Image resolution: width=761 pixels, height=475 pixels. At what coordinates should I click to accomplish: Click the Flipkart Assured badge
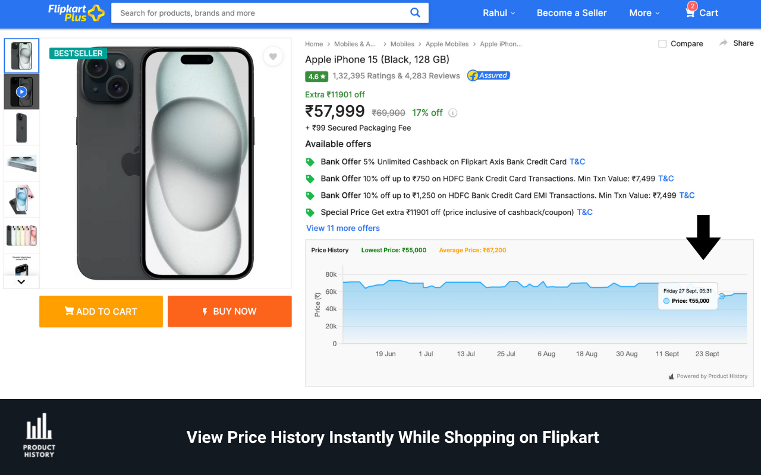(x=488, y=75)
